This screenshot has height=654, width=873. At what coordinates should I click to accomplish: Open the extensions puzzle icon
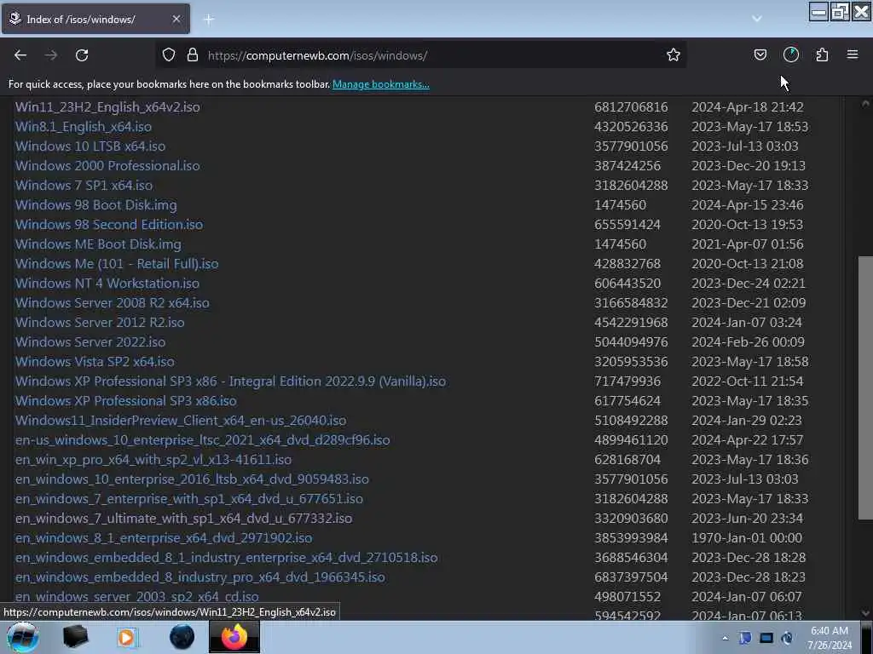[x=822, y=55]
